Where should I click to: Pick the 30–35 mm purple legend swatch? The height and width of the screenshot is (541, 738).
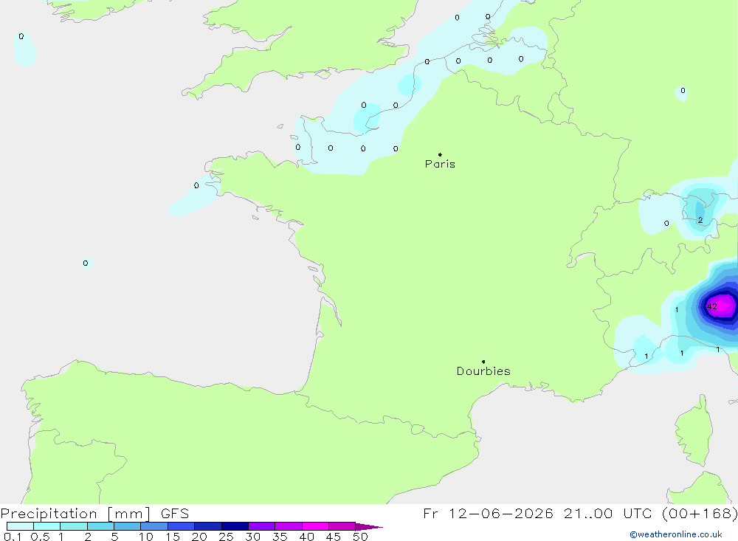click(x=261, y=526)
